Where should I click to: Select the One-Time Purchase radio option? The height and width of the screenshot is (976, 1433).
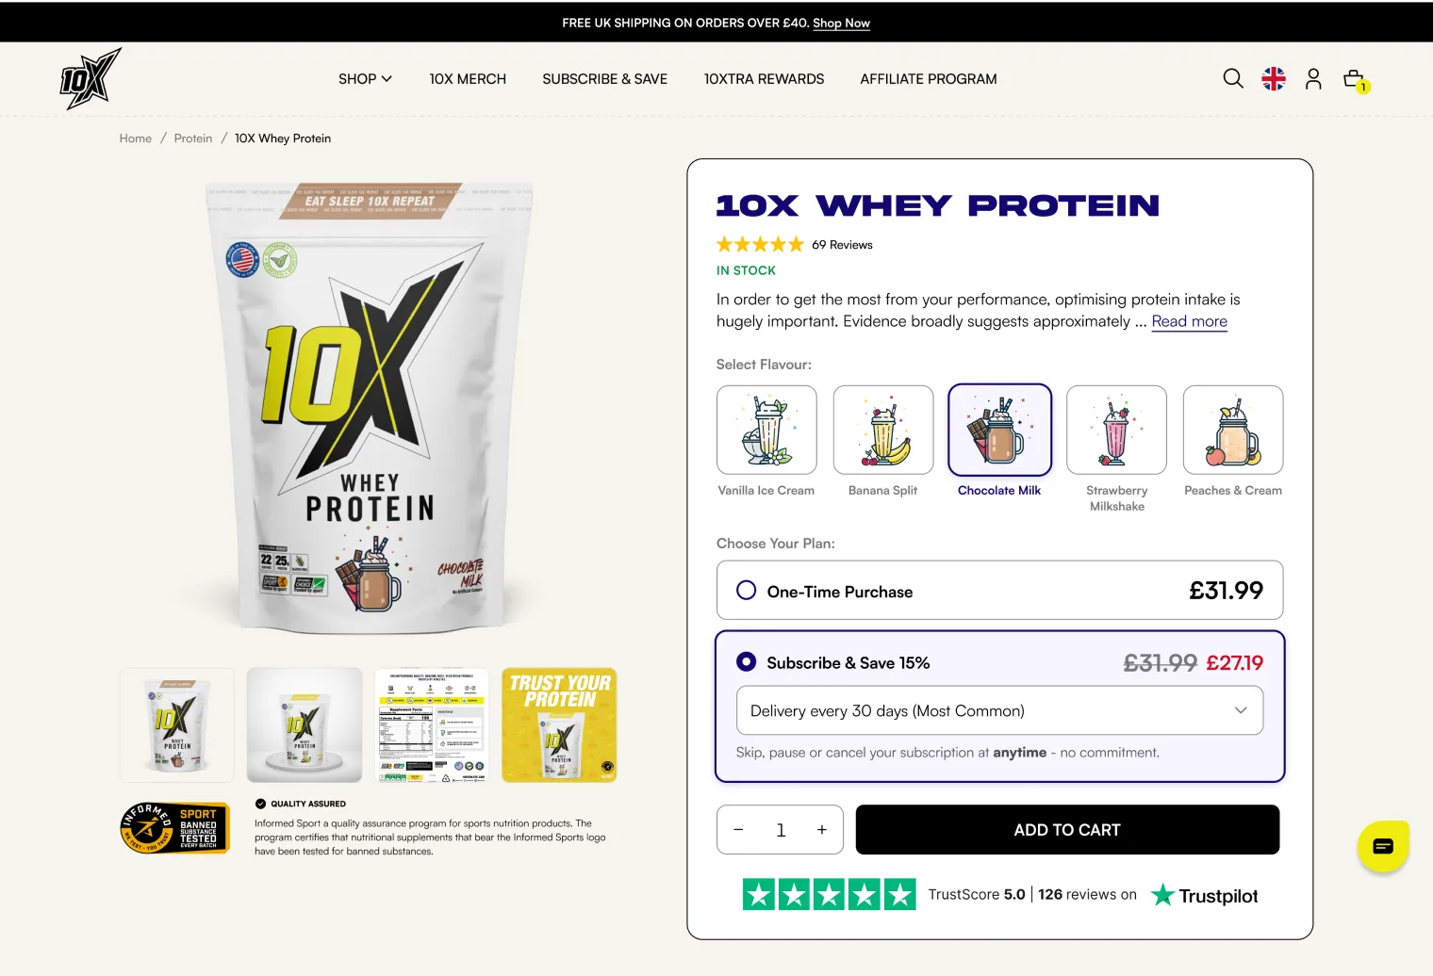pos(746,591)
